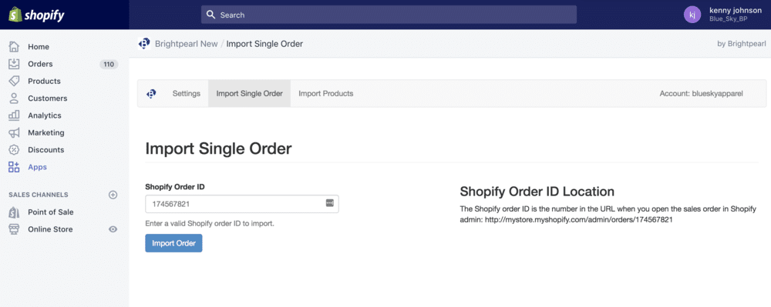Click the kj user avatar
771x307 pixels.
pos(692,15)
